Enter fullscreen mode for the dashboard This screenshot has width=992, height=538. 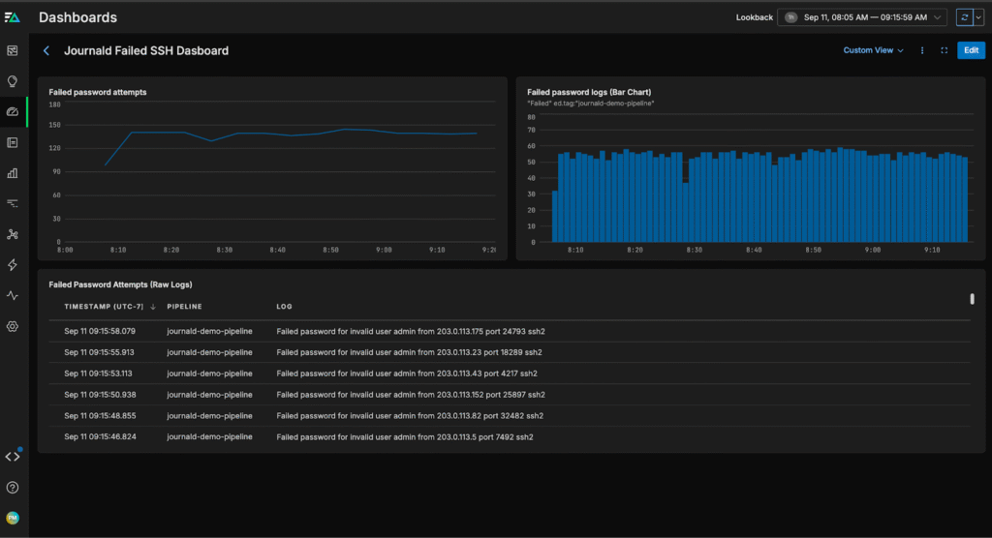[x=944, y=50]
